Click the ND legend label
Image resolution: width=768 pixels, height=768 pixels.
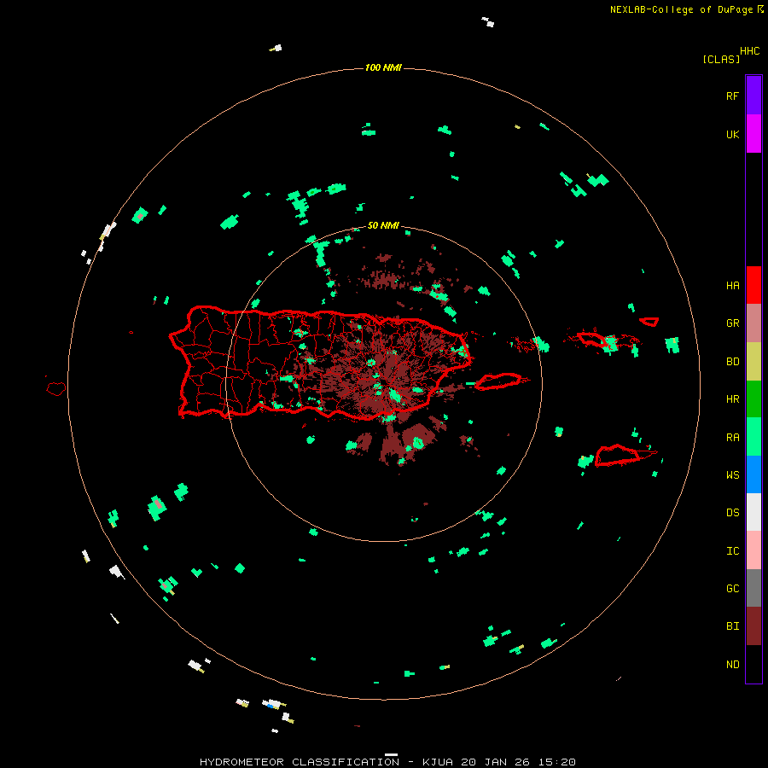[x=732, y=665]
